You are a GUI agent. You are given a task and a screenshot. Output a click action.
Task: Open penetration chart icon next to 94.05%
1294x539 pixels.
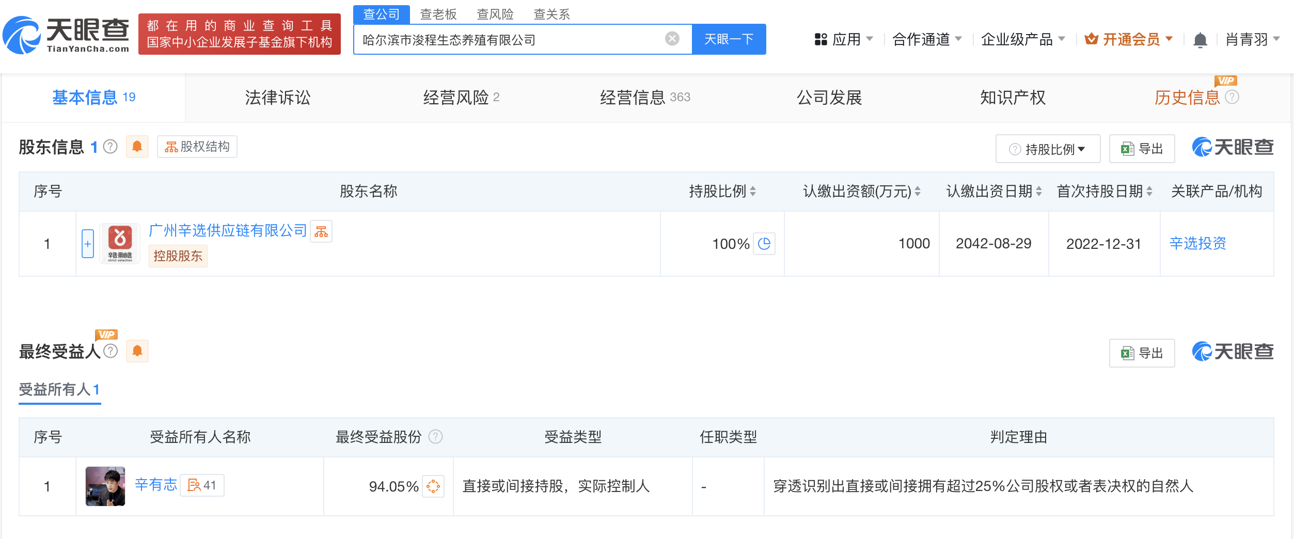click(x=433, y=486)
